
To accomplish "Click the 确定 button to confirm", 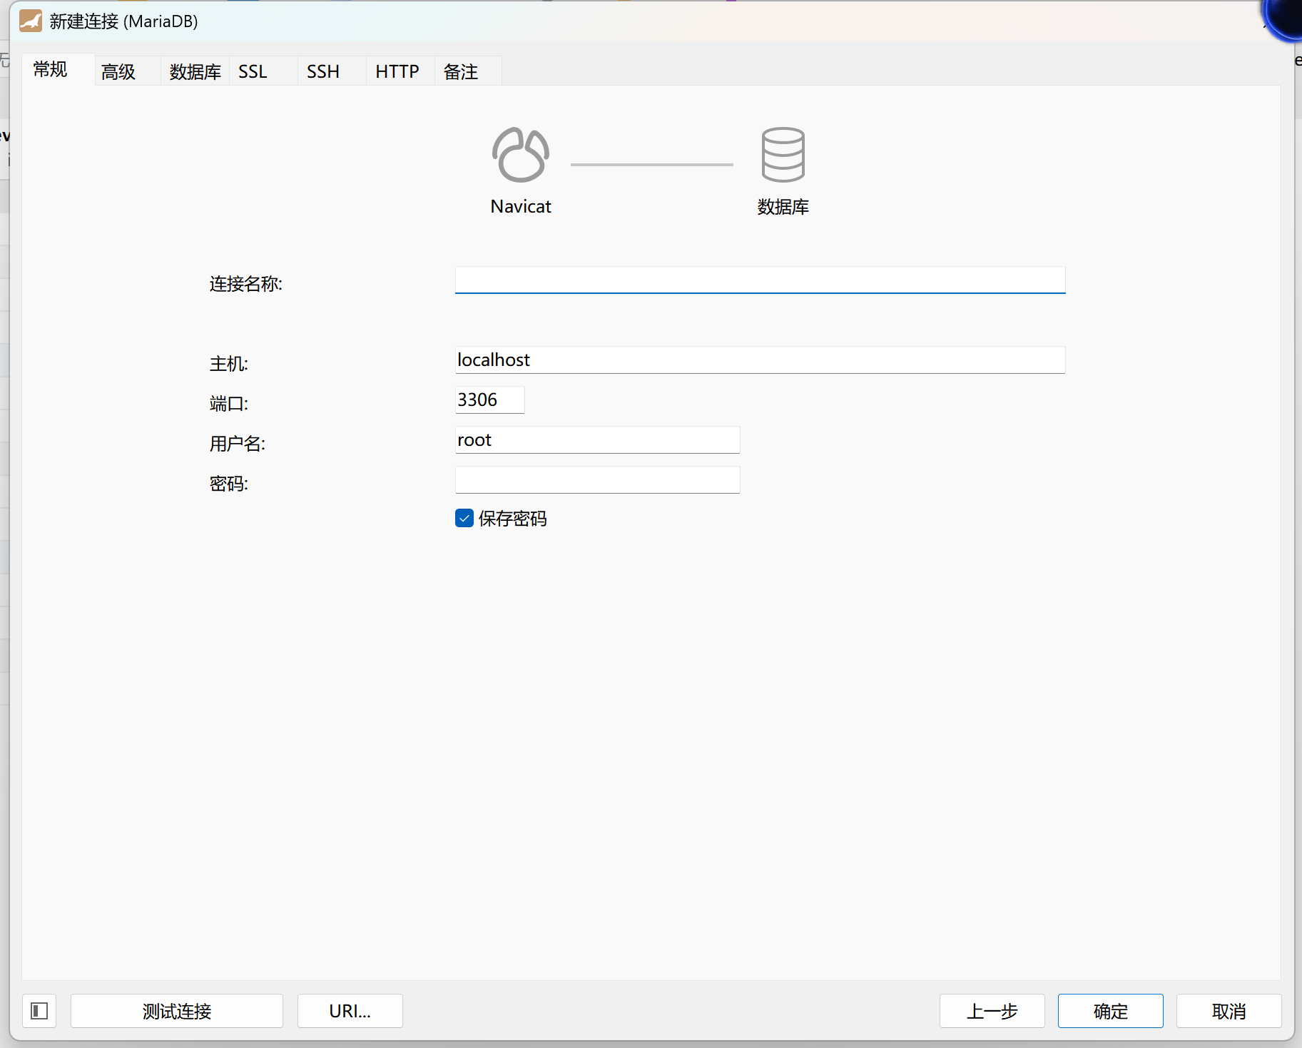I will pyautogui.click(x=1110, y=1011).
